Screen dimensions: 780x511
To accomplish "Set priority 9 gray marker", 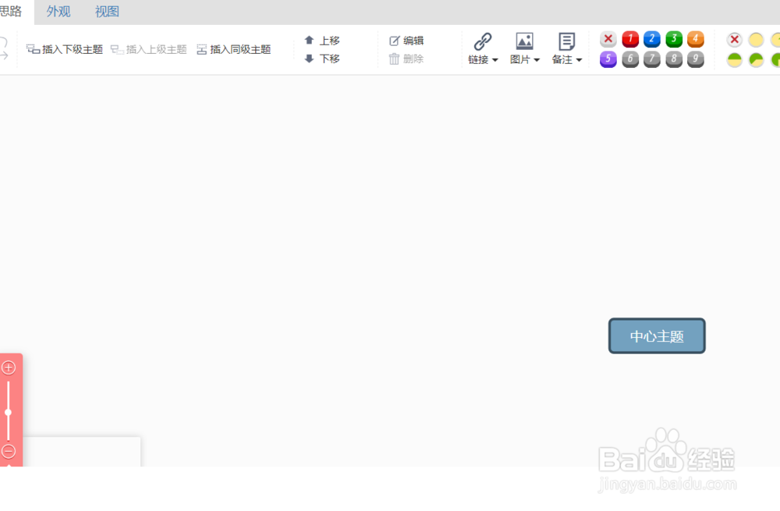I will [696, 59].
